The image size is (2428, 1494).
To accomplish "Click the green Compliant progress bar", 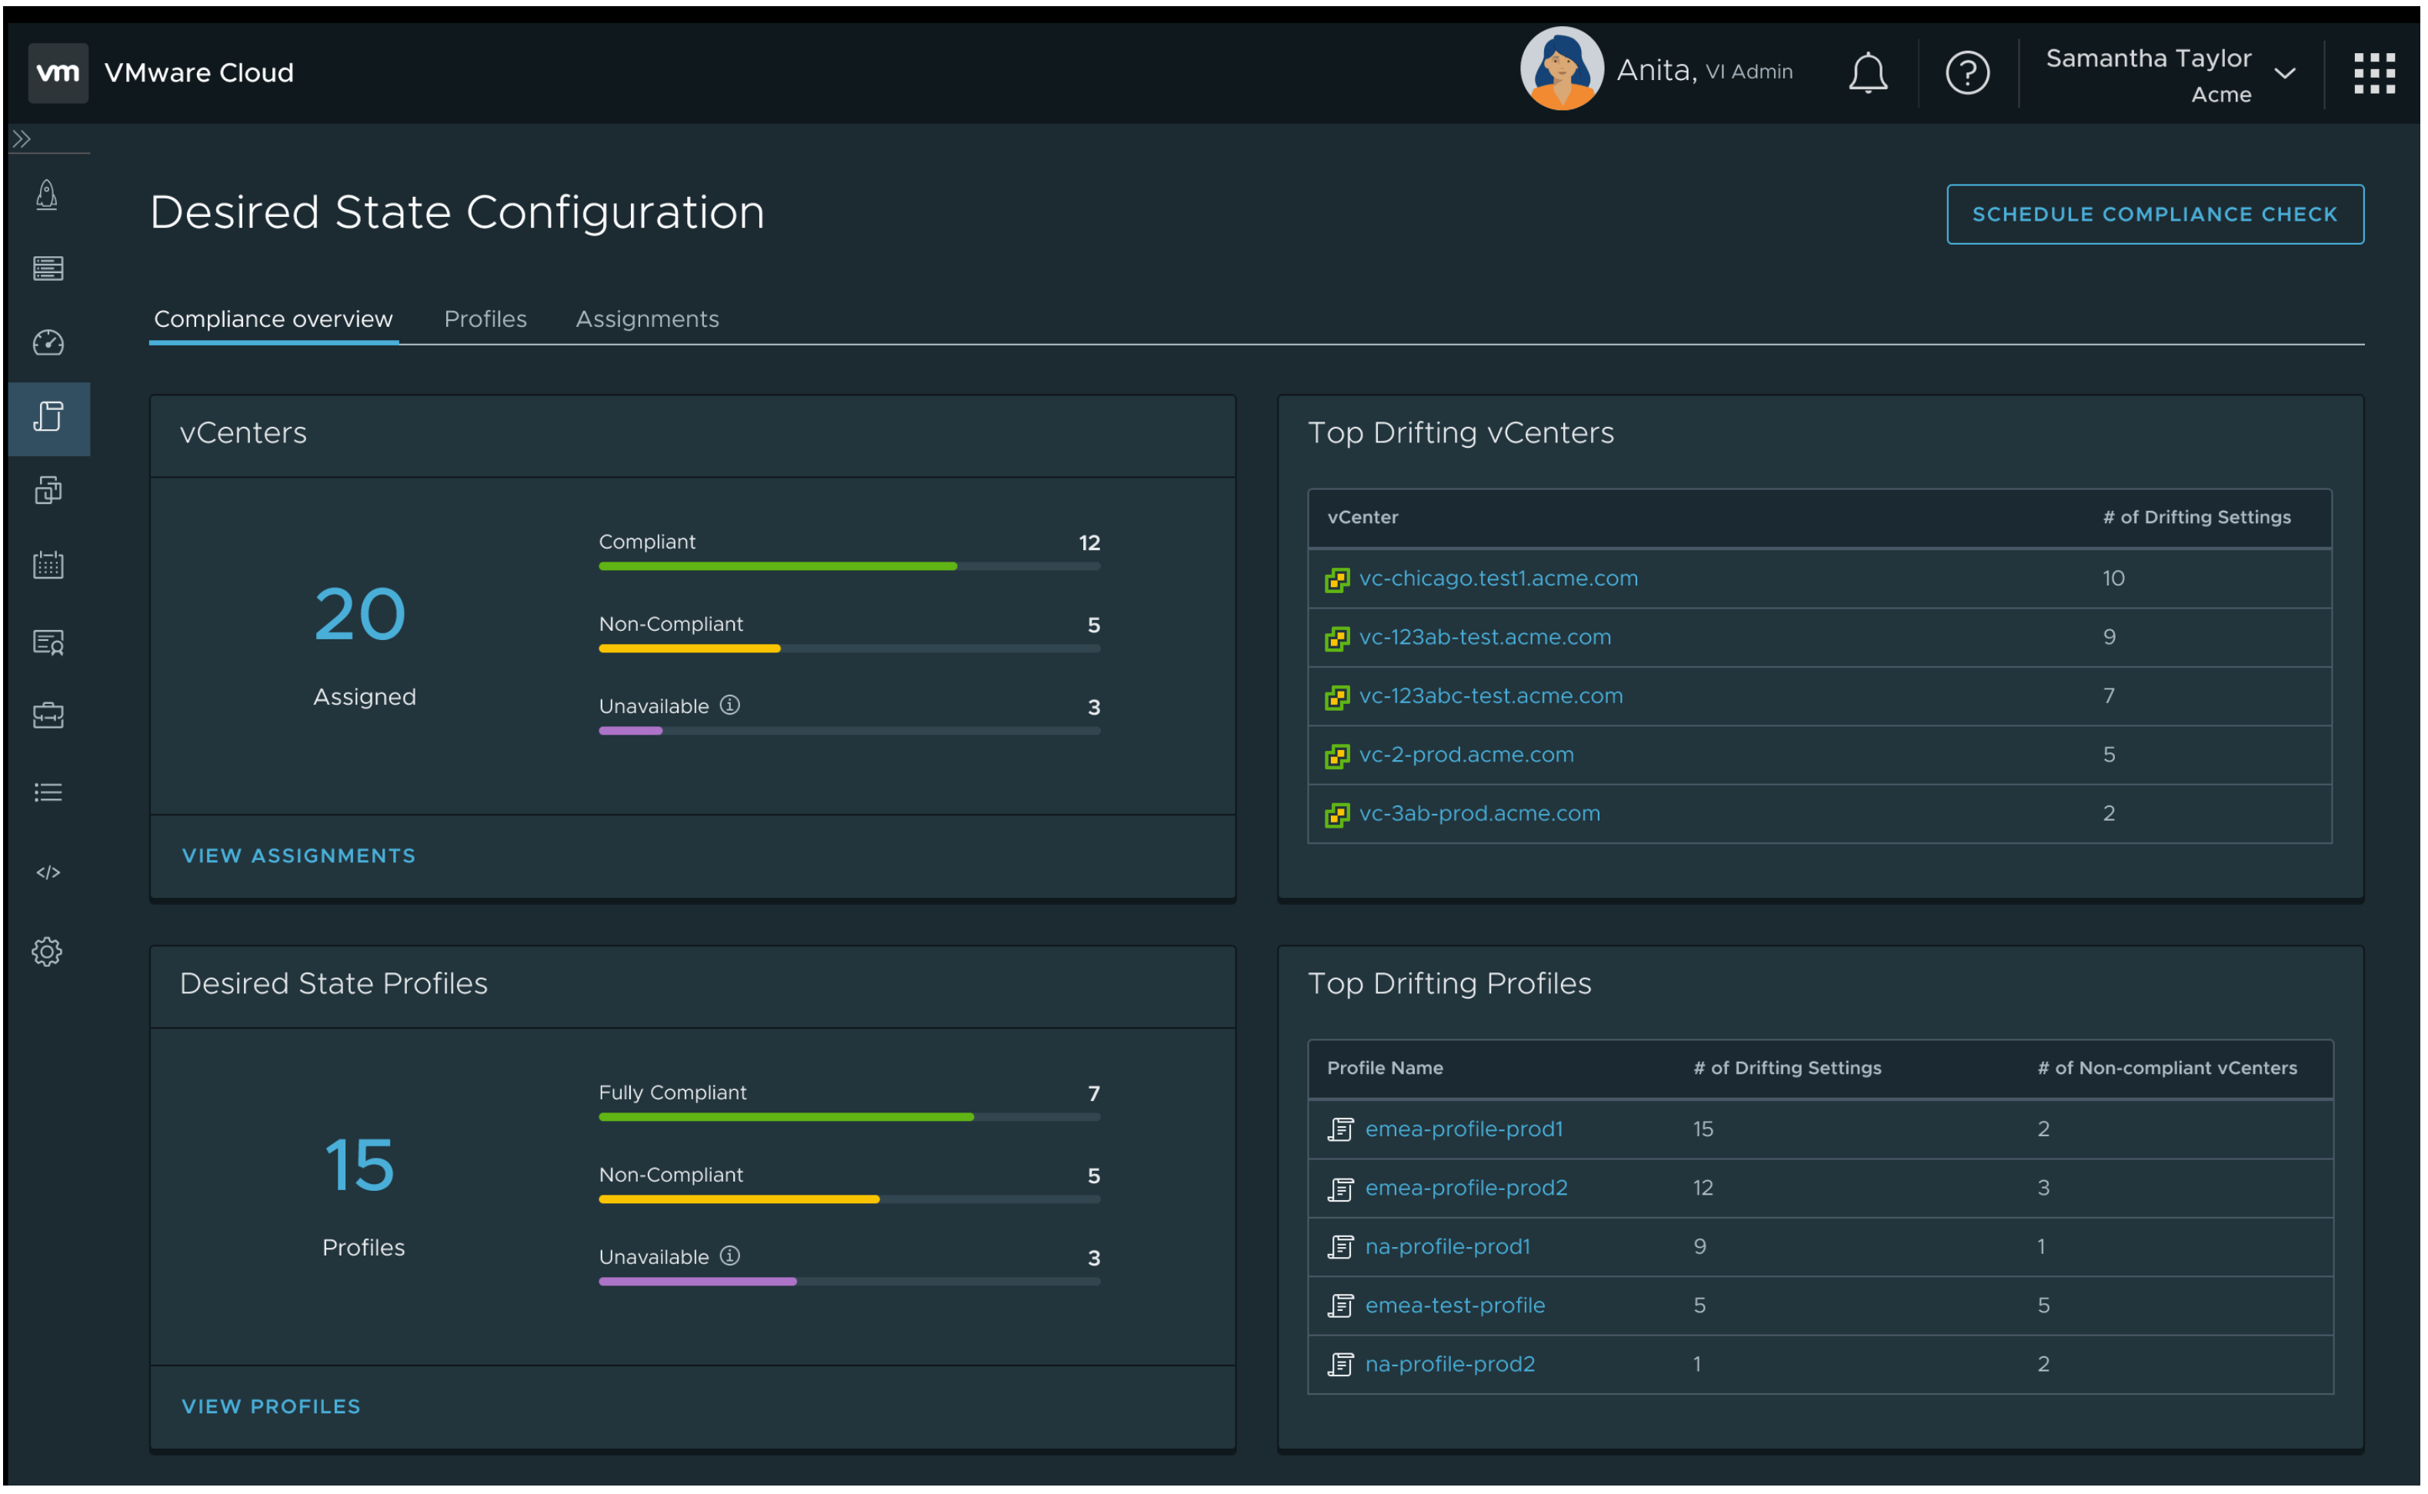I will [x=777, y=566].
